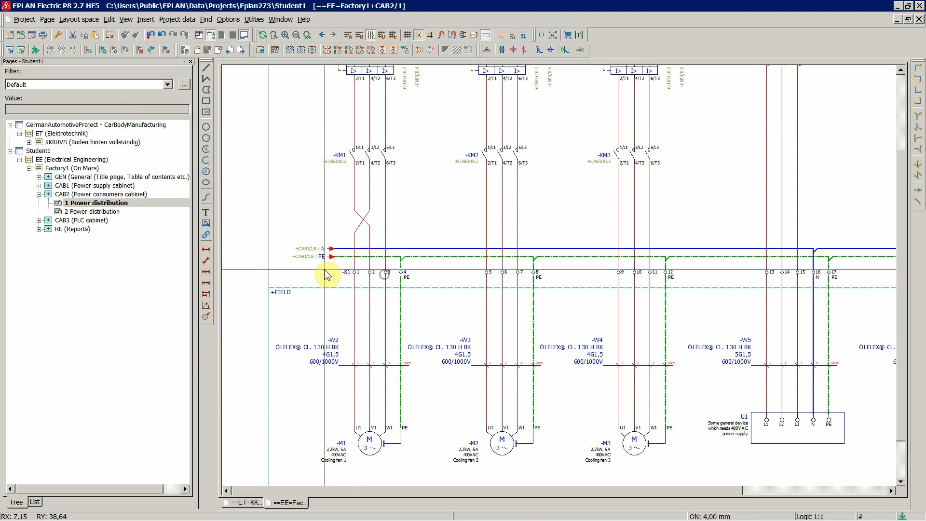The height and width of the screenshot is (521, 926).
Task: Click the Value input field
Action: pyautogui.click(x=96, y=109)
